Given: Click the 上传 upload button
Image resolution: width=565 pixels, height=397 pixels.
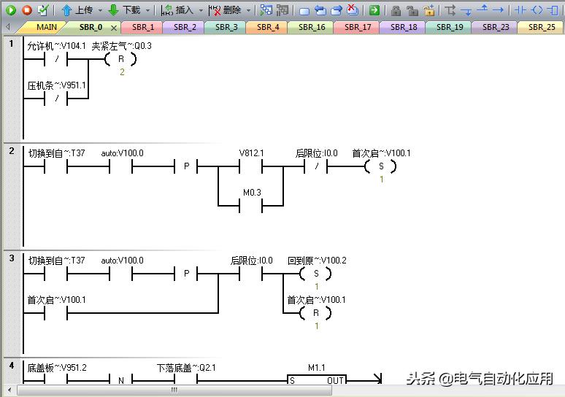Looking at the screenshot, I should (77, 10).
